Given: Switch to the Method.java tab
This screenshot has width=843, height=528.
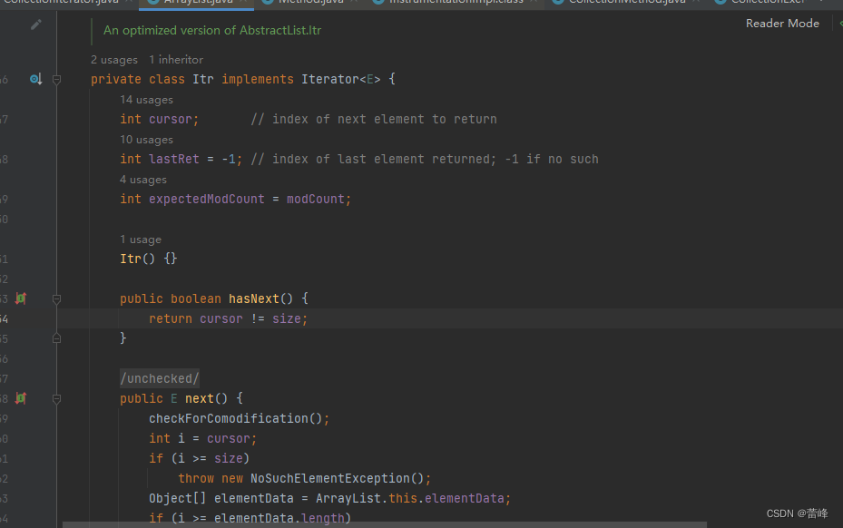Looking at the screenshot, I should (x=309, y=4).
